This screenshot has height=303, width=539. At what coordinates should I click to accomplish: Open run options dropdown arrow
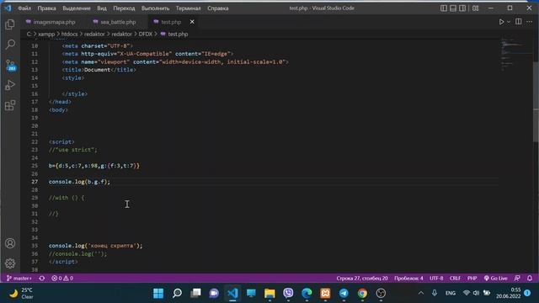[x=509, y=22]
